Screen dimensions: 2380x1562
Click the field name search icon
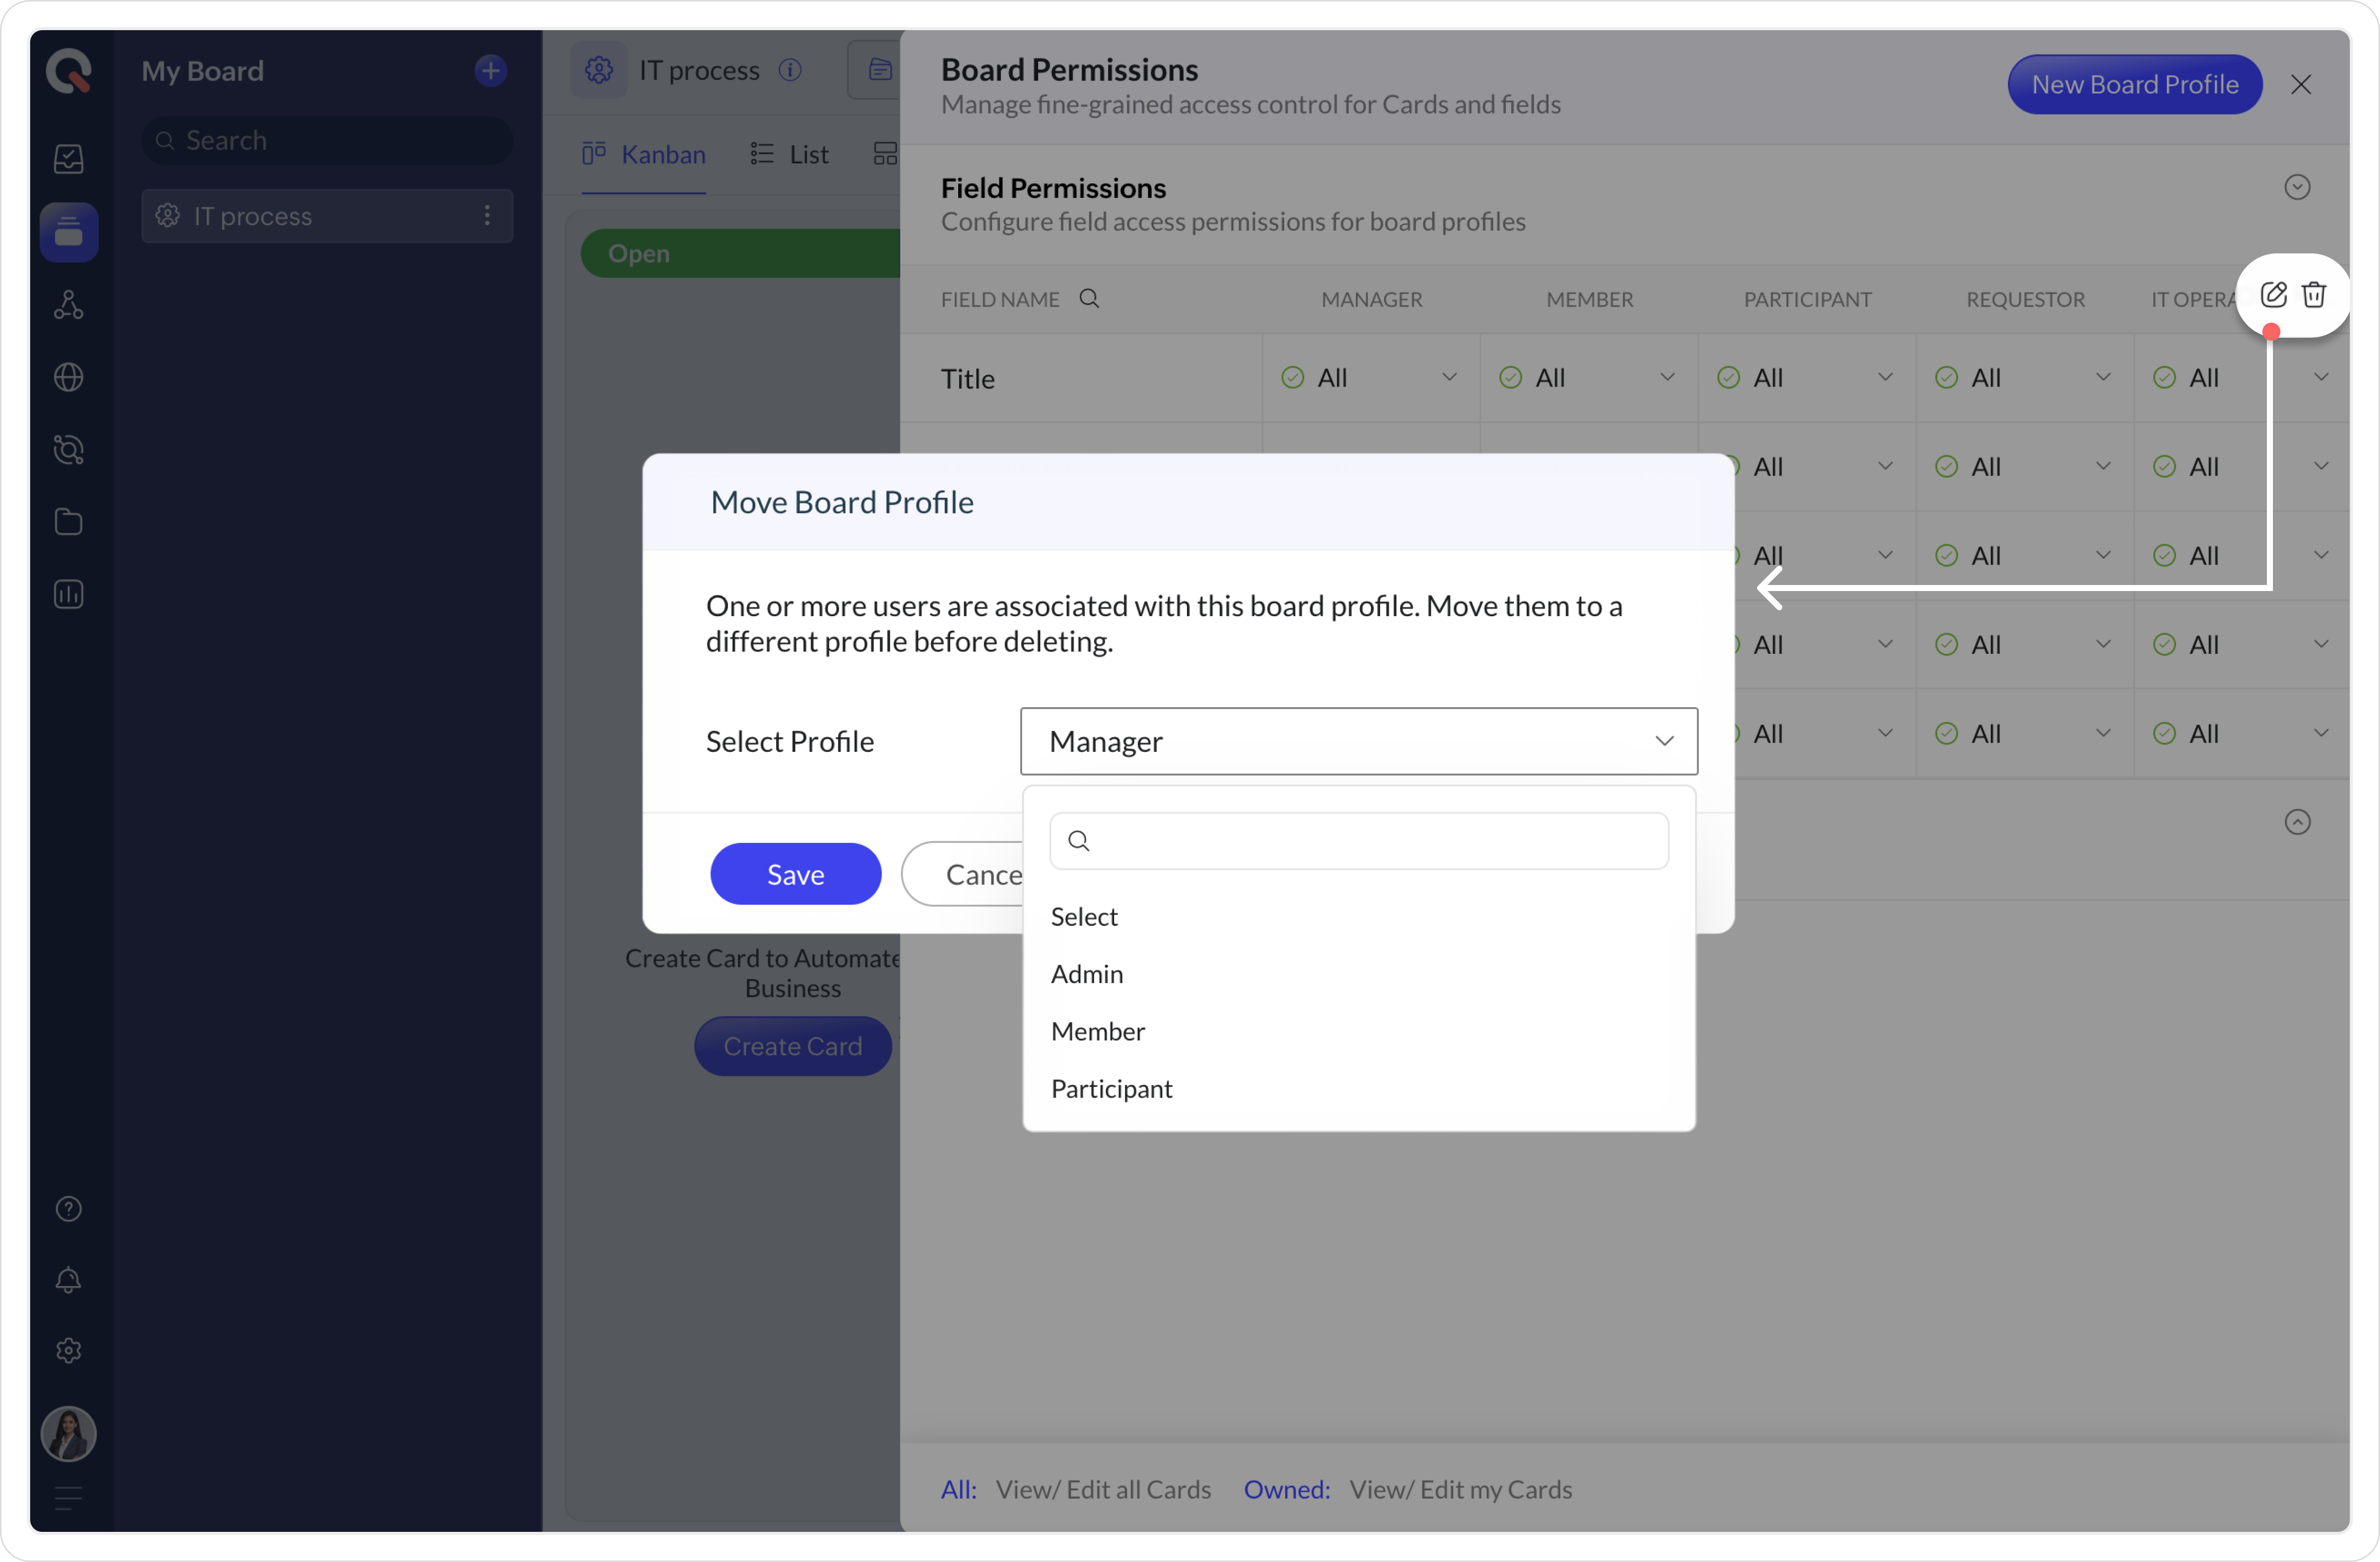click(x=1089, y=299)
